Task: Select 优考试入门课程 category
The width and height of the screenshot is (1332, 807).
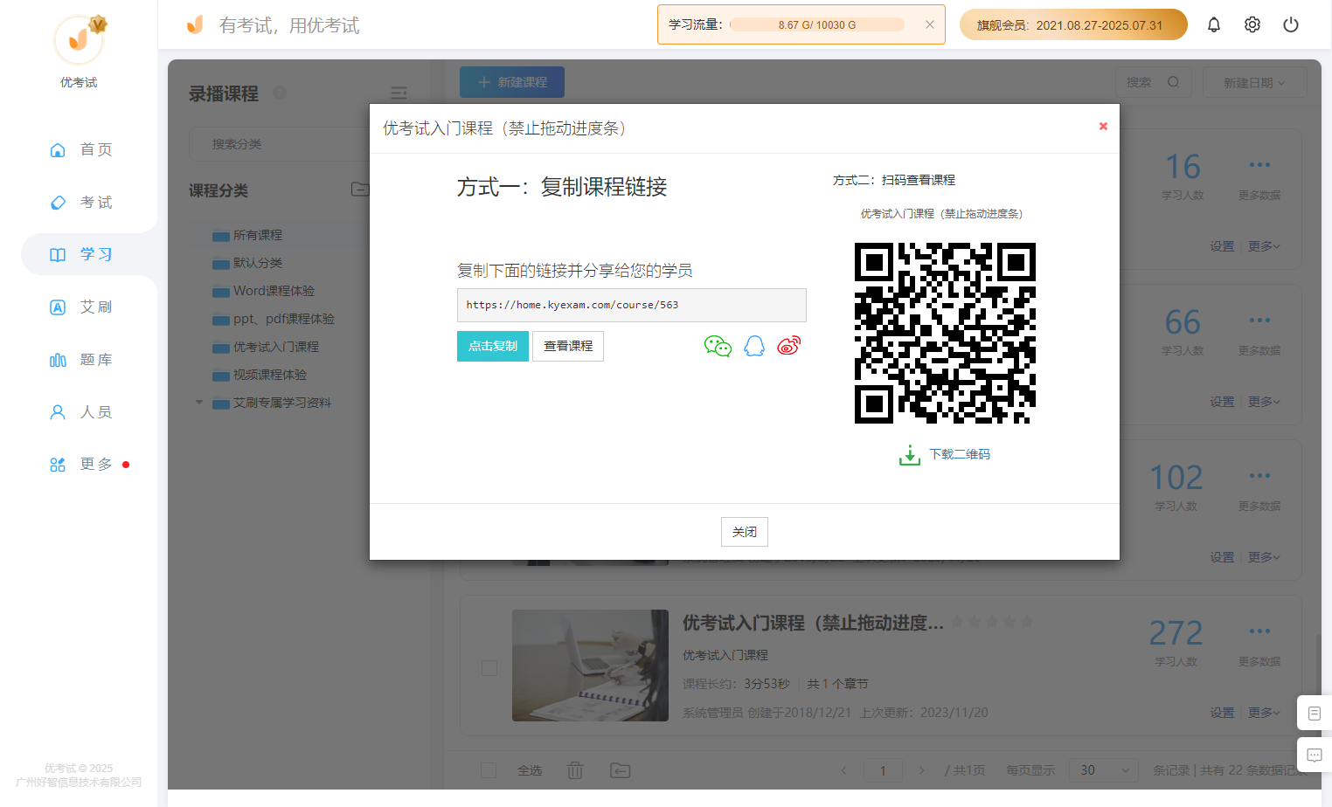Action: pyautogui.click(x=276, y=347)
